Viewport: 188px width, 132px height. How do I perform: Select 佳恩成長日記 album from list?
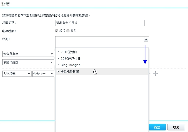pos(70,72)
